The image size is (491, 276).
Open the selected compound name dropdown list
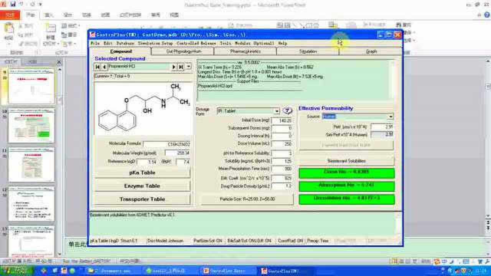click(x=188, y=67)
